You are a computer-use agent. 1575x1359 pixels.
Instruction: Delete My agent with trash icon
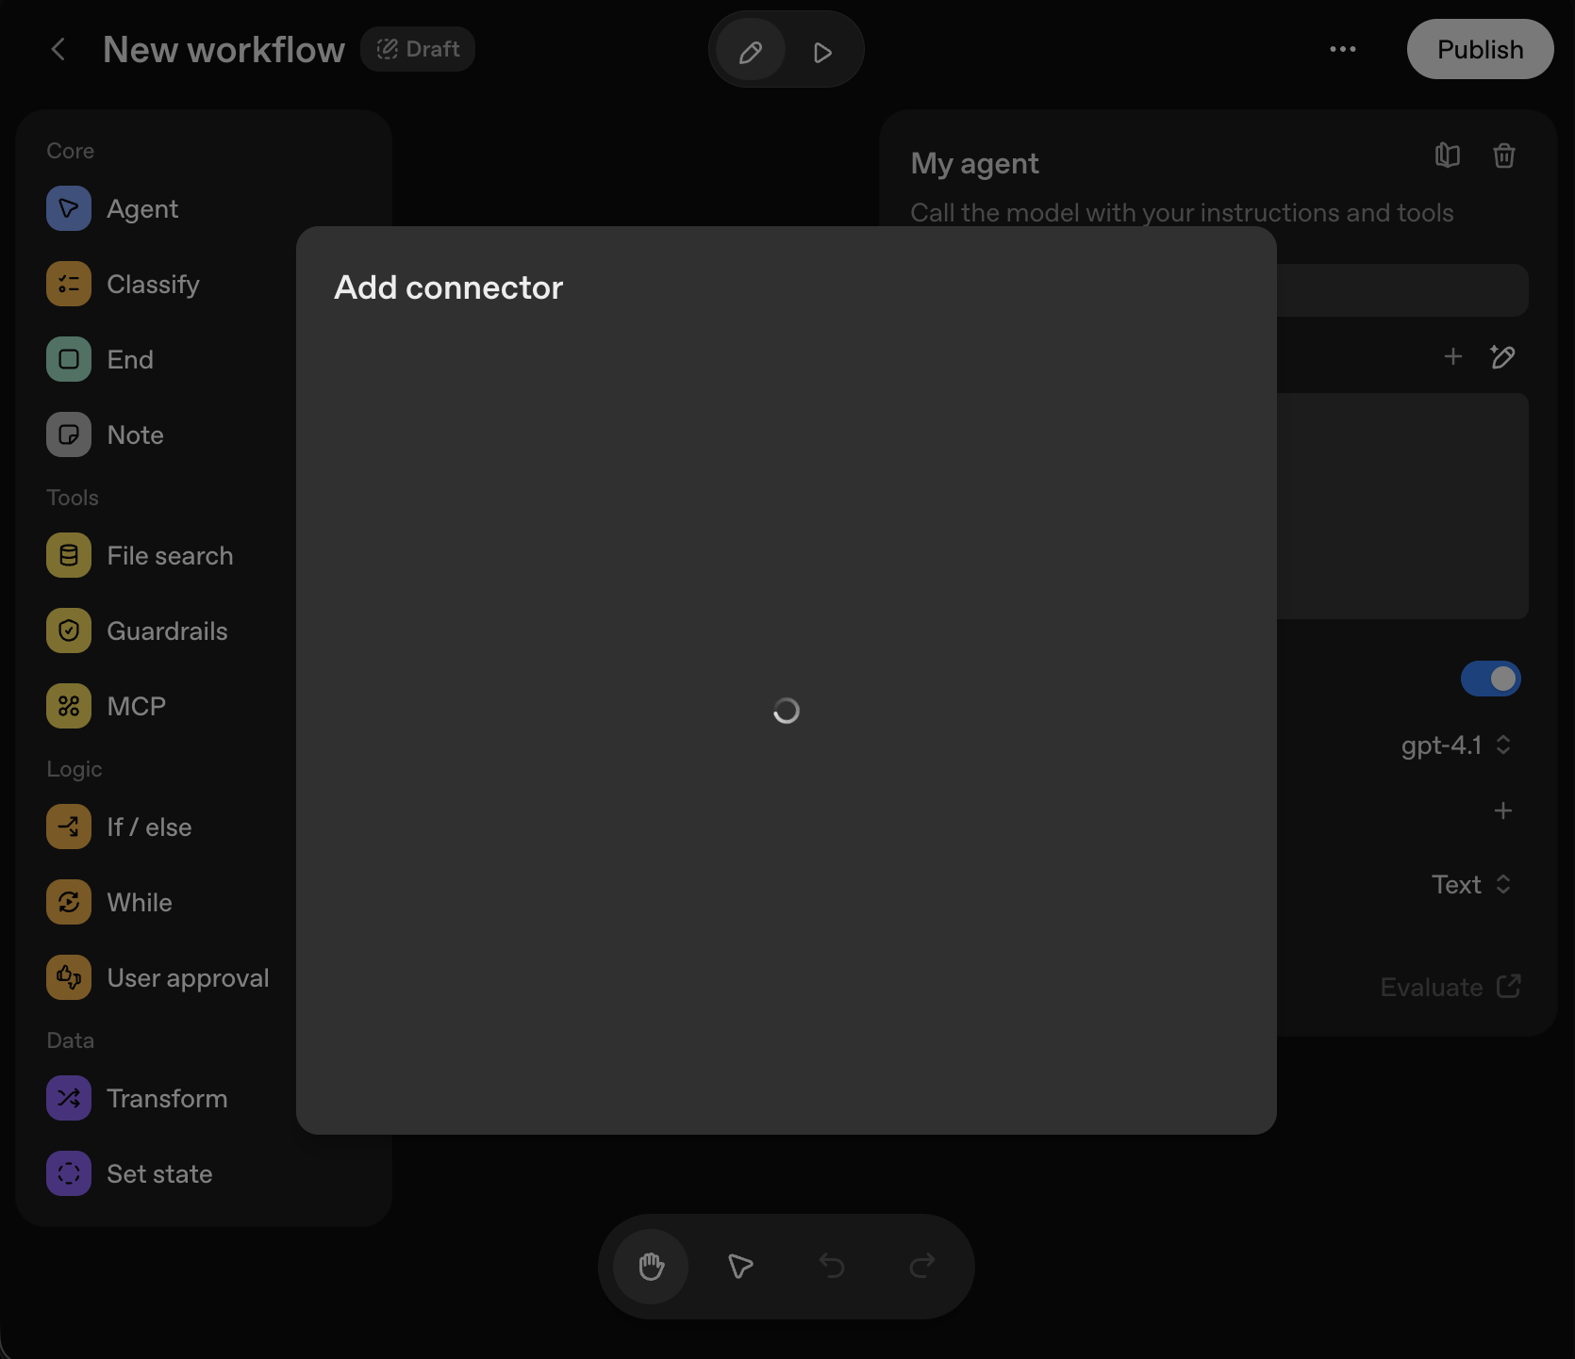(x=1504, y=156)
